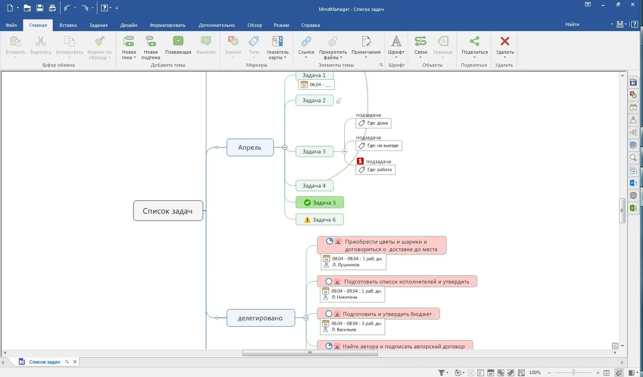Select the Список задач central topic
This screenshot has height=377, width=643.
tap(168, 211)
